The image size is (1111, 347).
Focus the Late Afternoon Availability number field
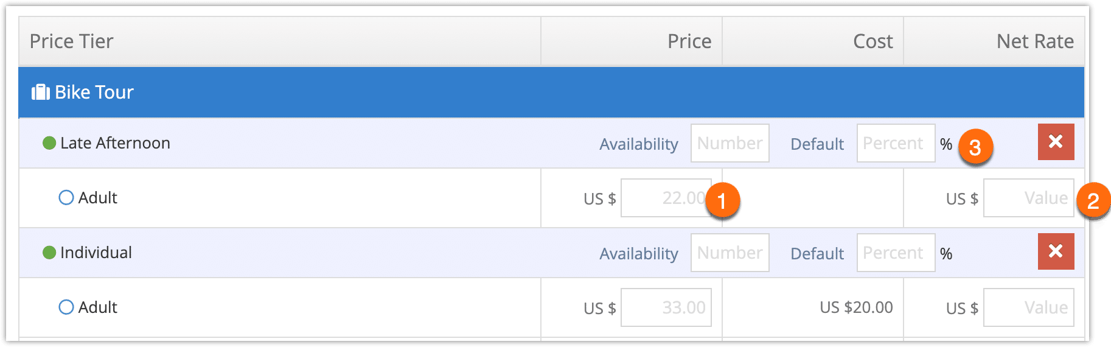pyautogui.click(x=730, y=143)
